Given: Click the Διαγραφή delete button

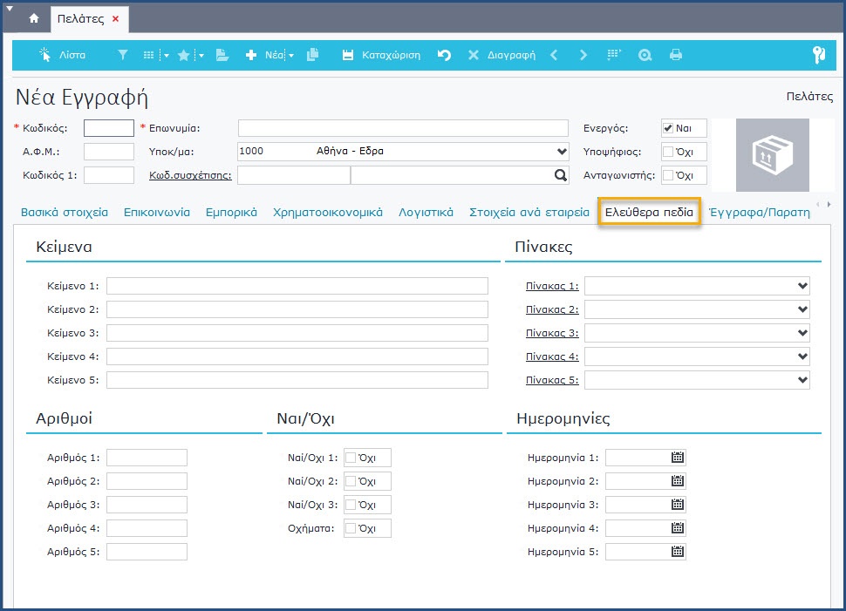Looking at the screenshot, I should point(501,55).
